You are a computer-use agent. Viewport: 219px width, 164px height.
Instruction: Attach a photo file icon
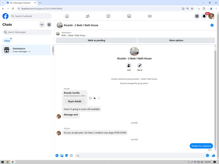tap(62, 156)
